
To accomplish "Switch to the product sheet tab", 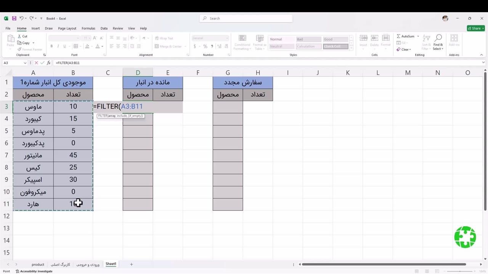I will pos(38,264).
